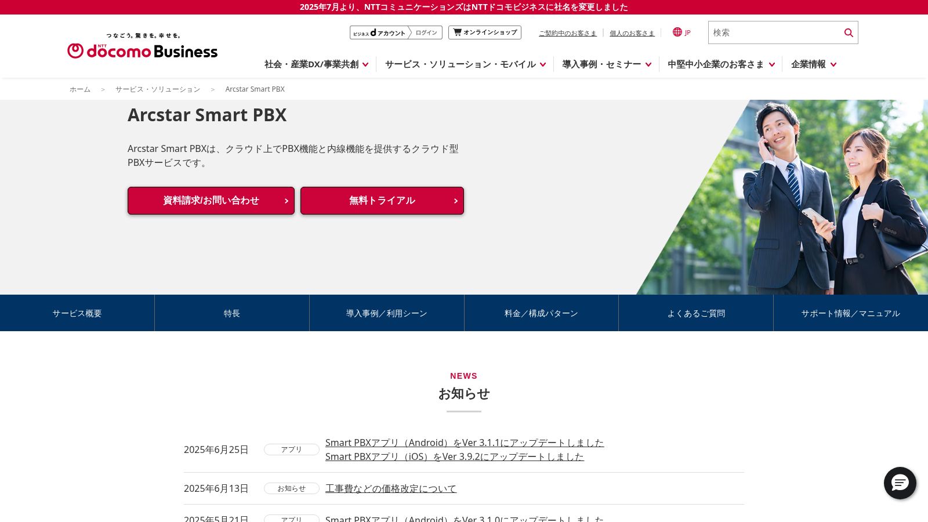Screen dimensions: 928x522
Task: Open ご契約中のお客さま link
Action: click(x=568, y=33)
